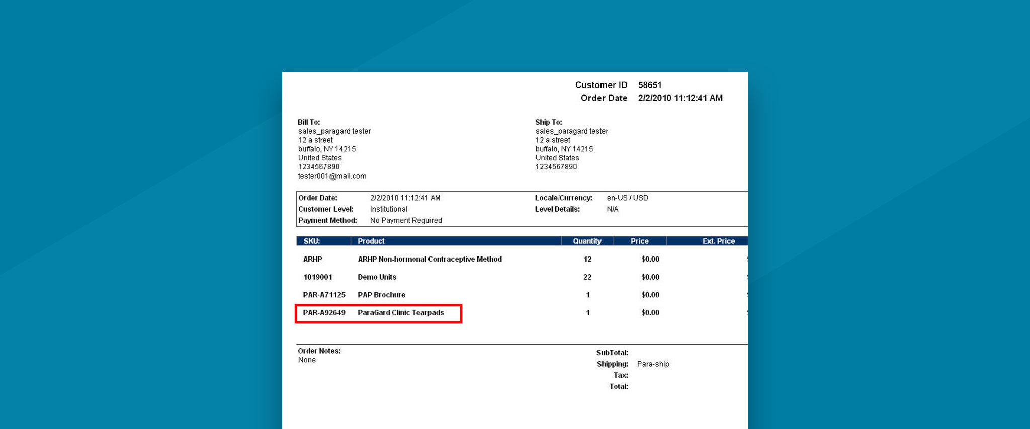Select the Customer Level value Institutional
The height and width of the screenshot is (429, 1030).
(389, 209)
